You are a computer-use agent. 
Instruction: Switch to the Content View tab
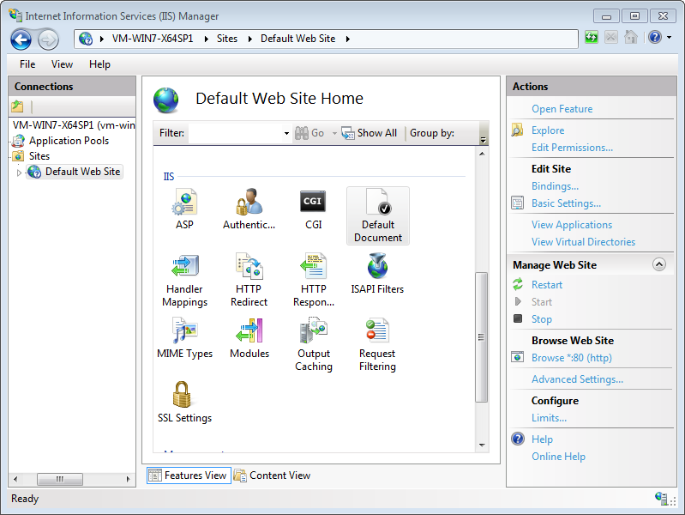pos(272,476)
